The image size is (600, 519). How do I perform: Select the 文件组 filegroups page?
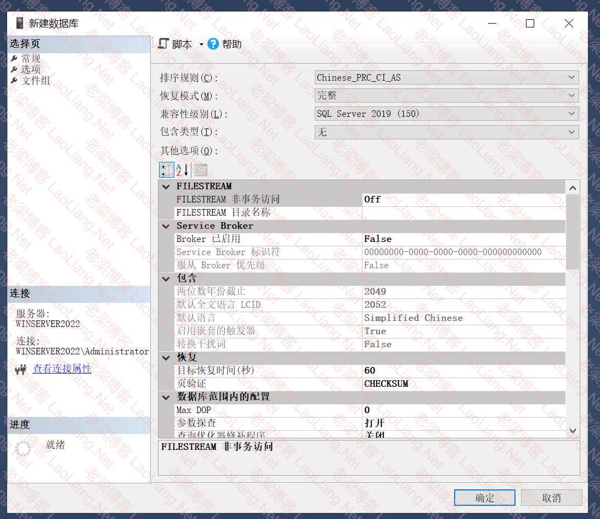tap(36, 80)
